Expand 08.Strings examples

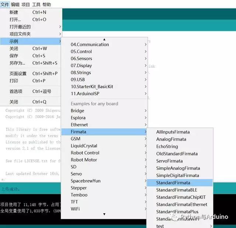pyautogui.click(x=104, y=73)
